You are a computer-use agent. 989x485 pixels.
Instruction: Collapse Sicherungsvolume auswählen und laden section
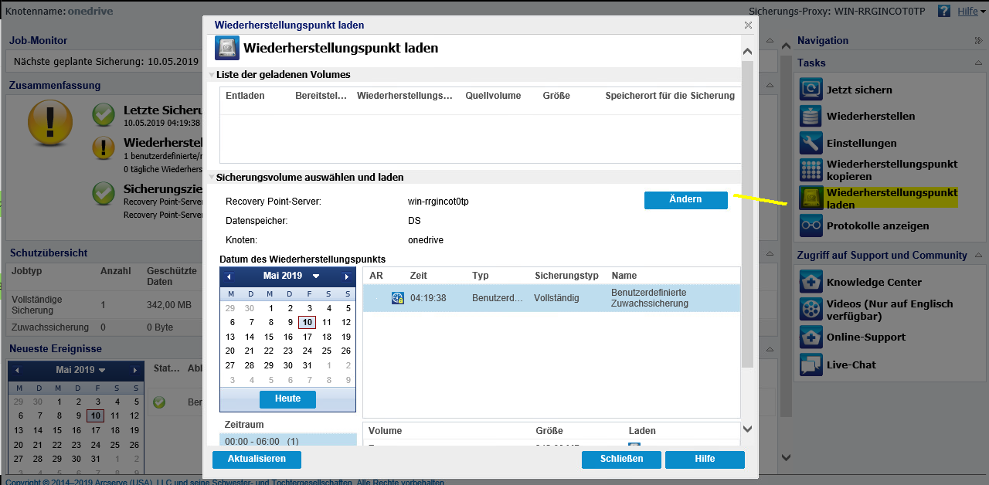point(211,178)
